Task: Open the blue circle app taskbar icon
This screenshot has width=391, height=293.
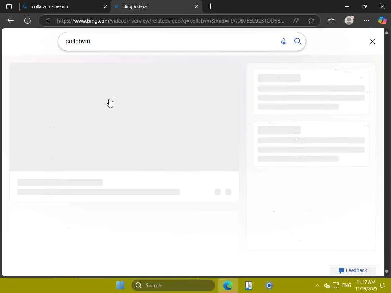Action: [269, 285]
